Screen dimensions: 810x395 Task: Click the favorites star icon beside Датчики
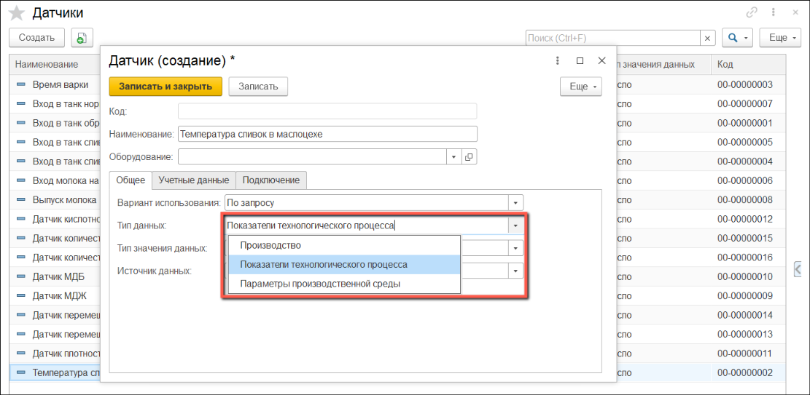point(16,13)
